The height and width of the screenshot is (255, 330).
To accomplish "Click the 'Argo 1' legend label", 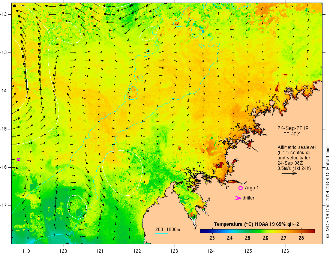I will 252,188.
